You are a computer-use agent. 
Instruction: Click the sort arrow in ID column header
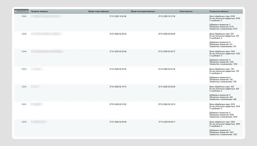(27, 12)
